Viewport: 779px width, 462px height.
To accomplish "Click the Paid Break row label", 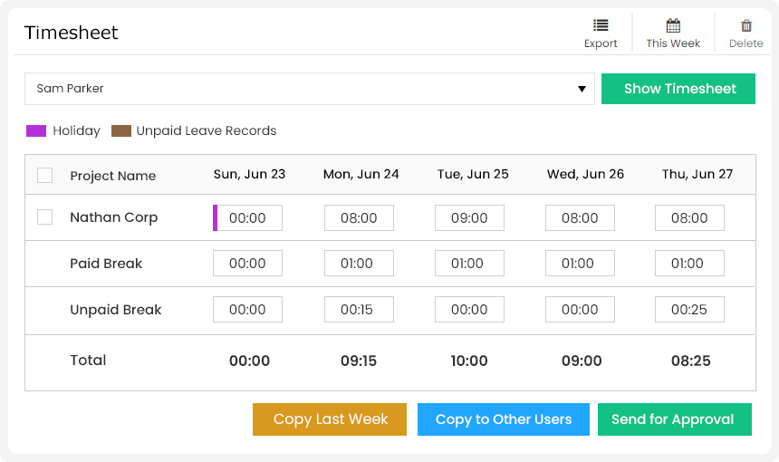I will pyautogui.click(x=106, y=264).
